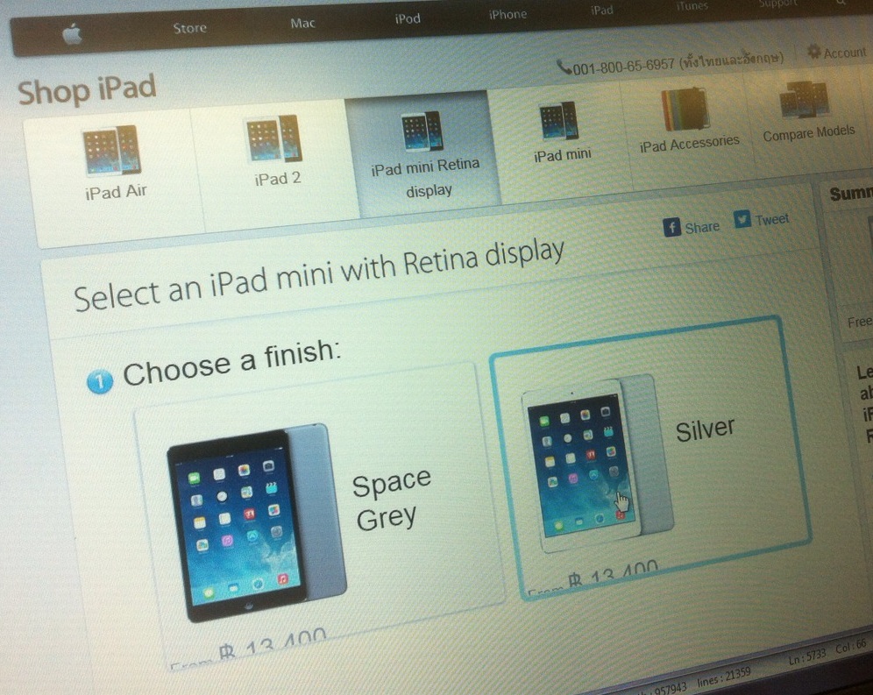Open the Support menu item
Viewport: 873px width, 695px height.
pyautogui.click(x=777, y=4)
